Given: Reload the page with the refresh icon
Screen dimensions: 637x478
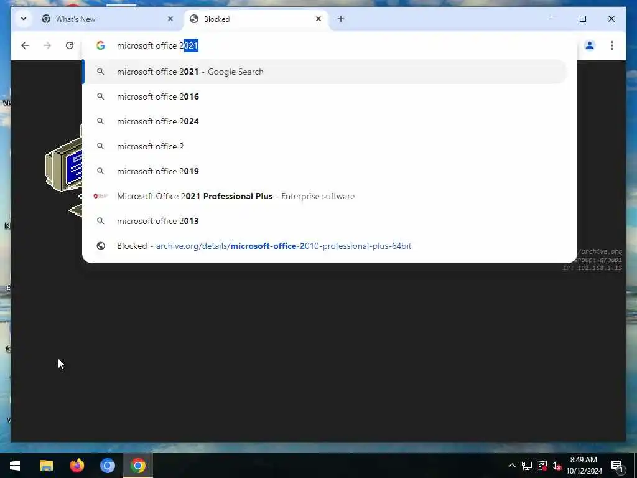Looking at the screenshot, I should pos(70,45).
